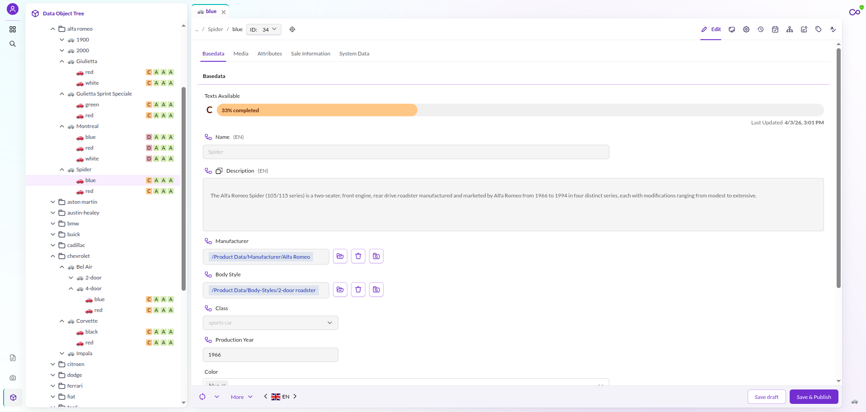The height and width of the screenshot is (412, 866).
Task: Click the locate-in-tree target icon
Action: coord(292,29)
